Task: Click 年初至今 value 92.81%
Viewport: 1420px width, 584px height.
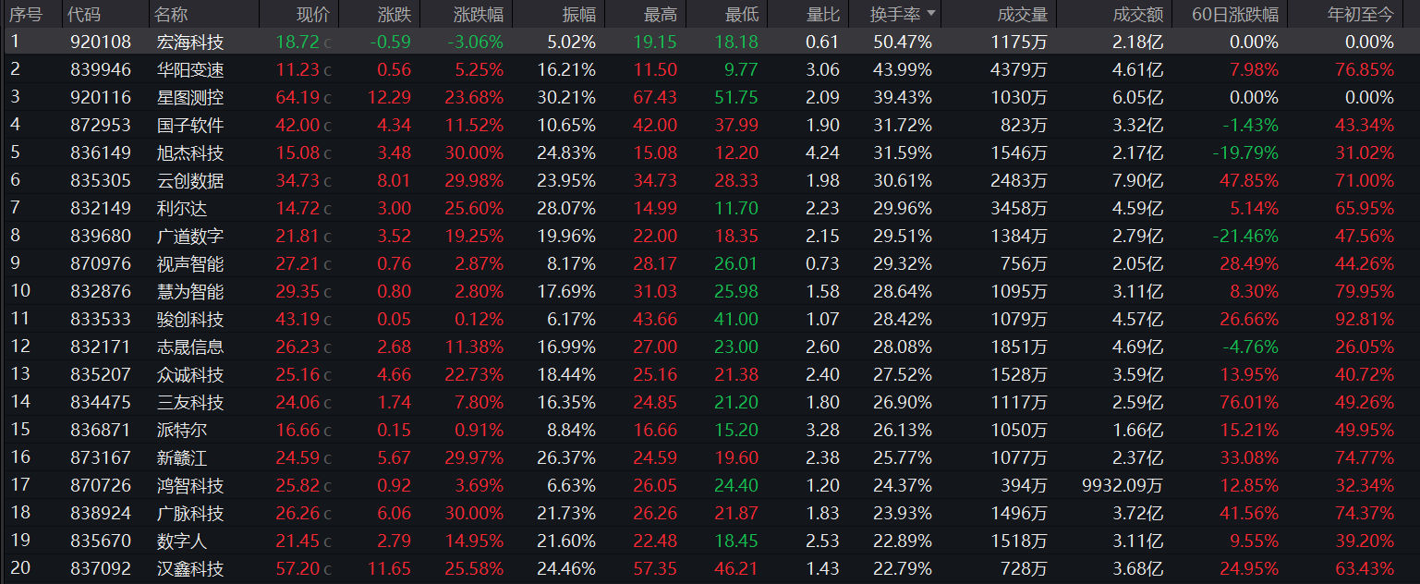Action: tap(1365, 319)
